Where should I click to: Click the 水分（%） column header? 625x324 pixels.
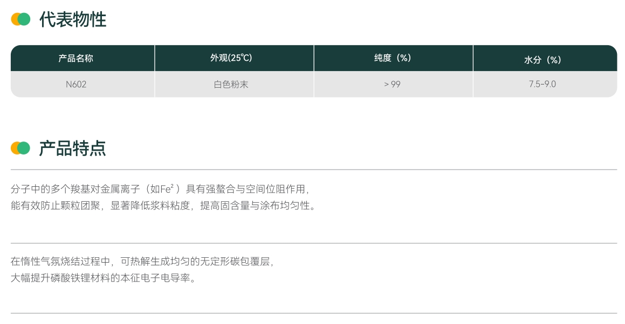pyautogui.click(x=542, y=59)
